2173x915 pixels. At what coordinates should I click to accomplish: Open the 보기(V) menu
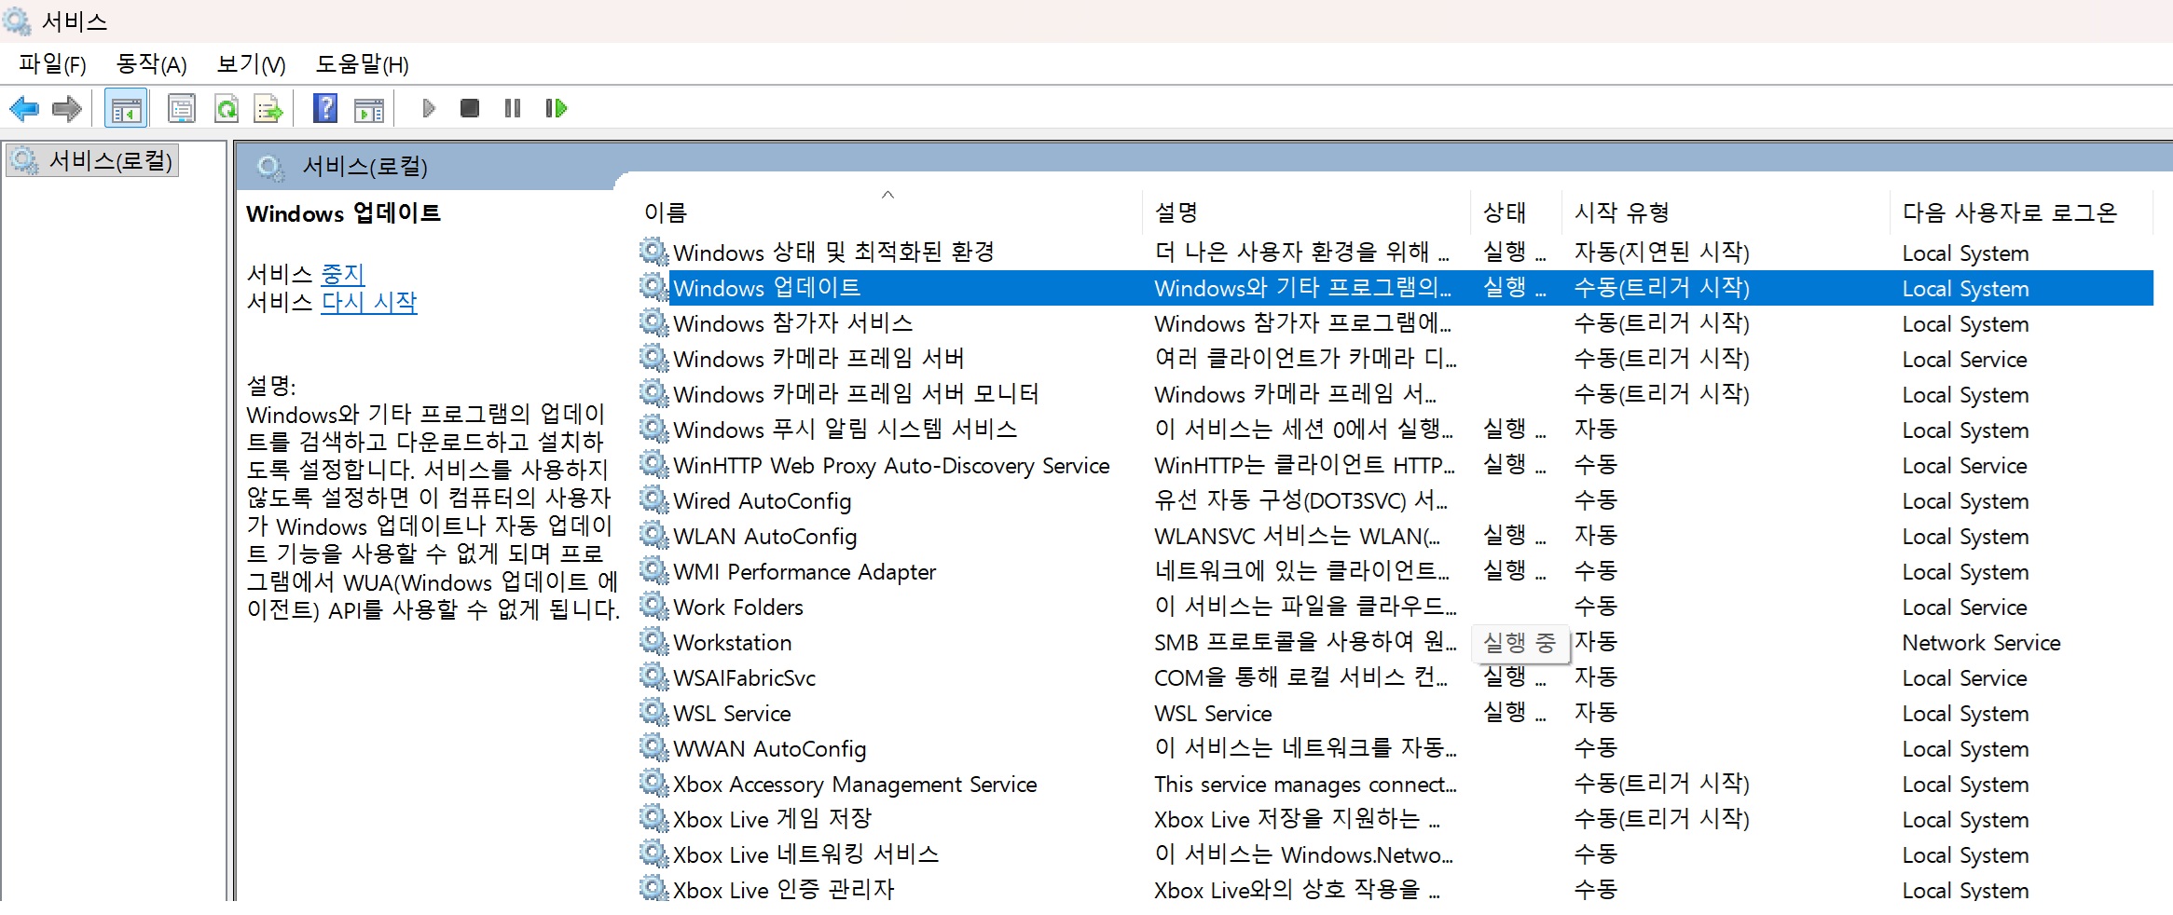coord(251,64)
